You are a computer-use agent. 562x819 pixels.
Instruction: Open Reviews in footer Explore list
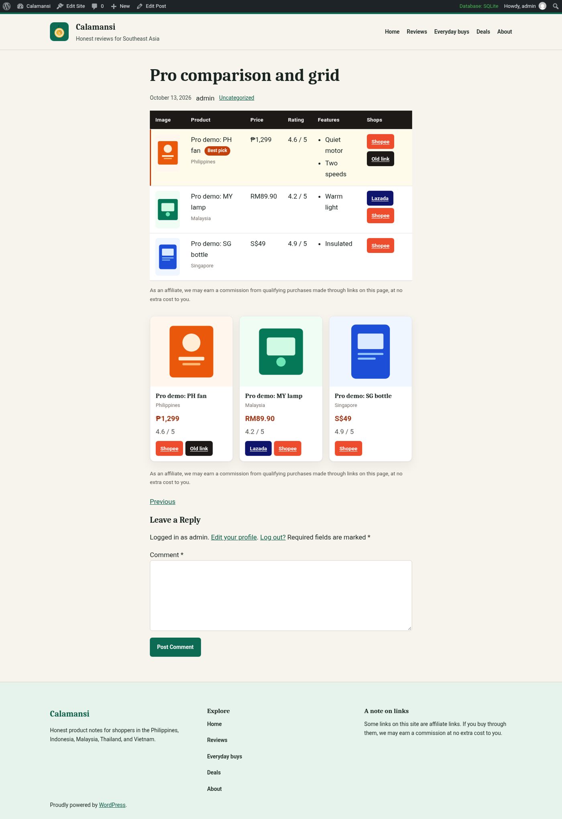click(217, 740)
